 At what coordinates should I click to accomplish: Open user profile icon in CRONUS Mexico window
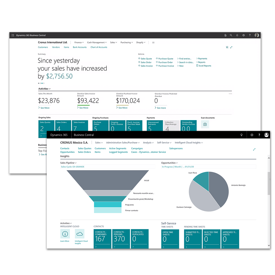point(266,135)
